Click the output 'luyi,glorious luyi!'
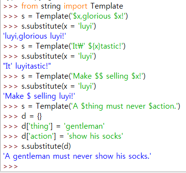Image resolution: width=186 pixels, height=173 pixels. [x=35, y=36]
